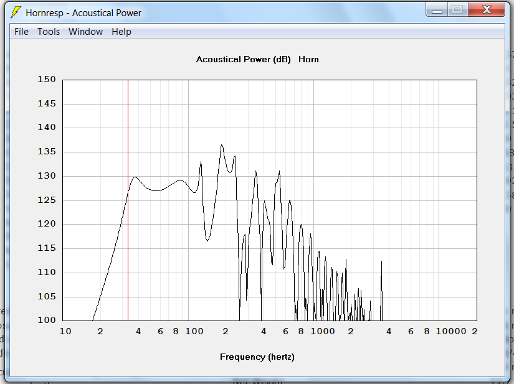Click the 150 label on the dB axis
514x384 pixels.
(x=47, y=79)
